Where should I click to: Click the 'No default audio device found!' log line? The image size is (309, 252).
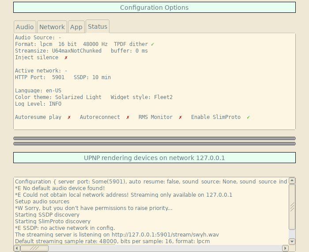click(60, 188)
